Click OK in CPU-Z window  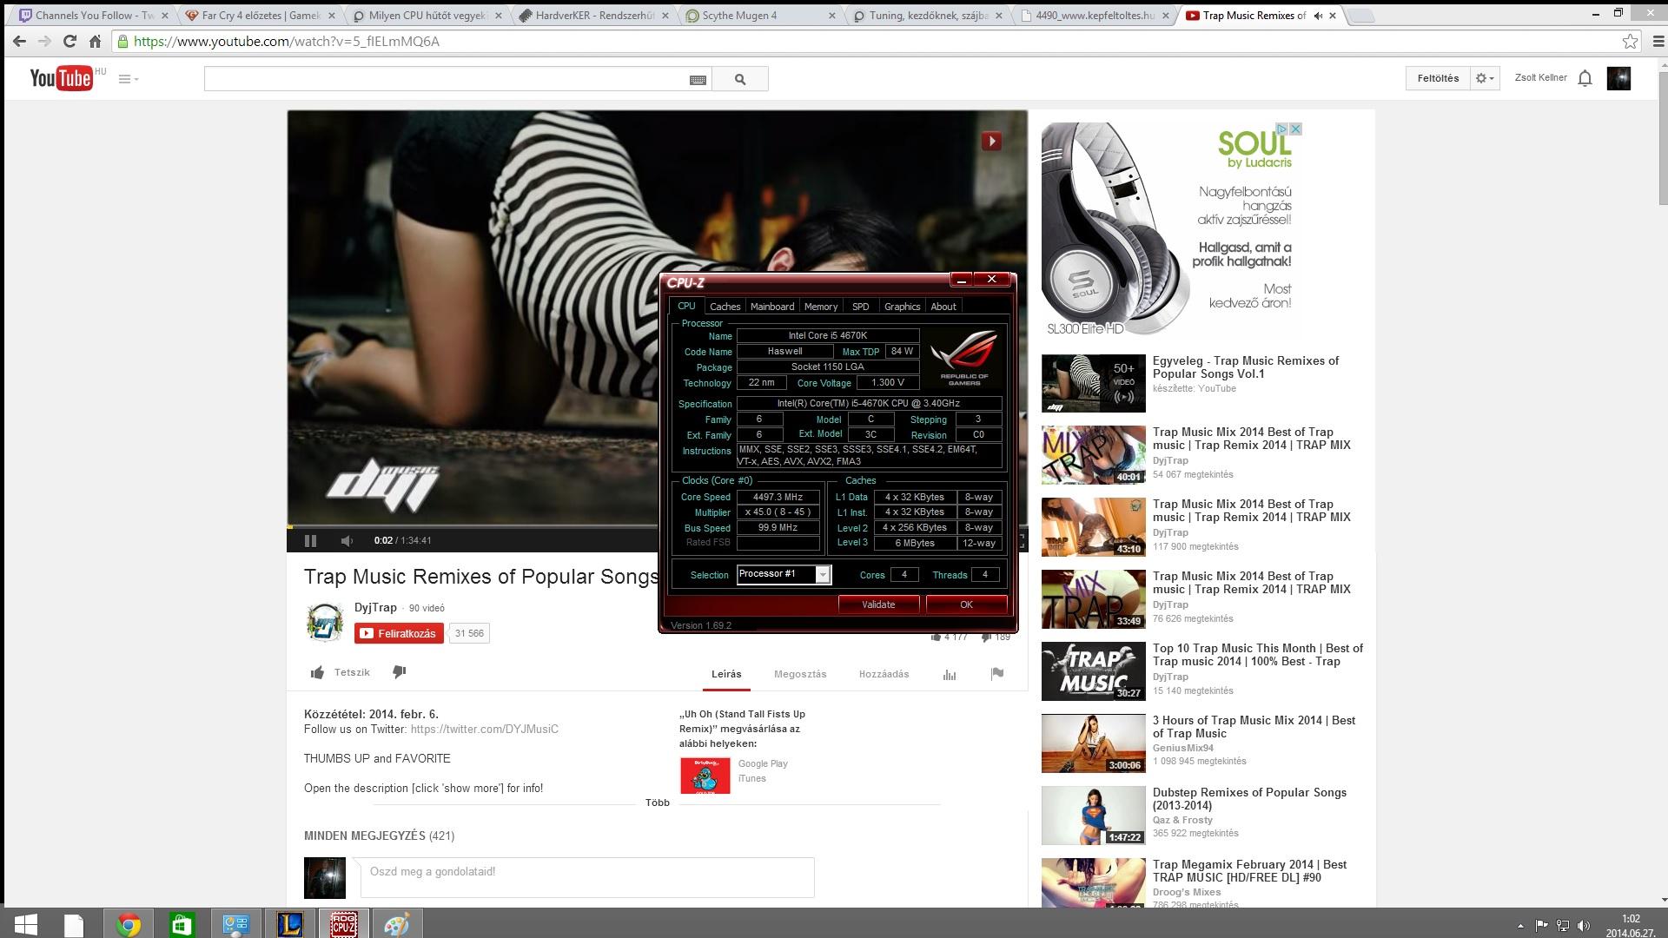tap(966, 604)
